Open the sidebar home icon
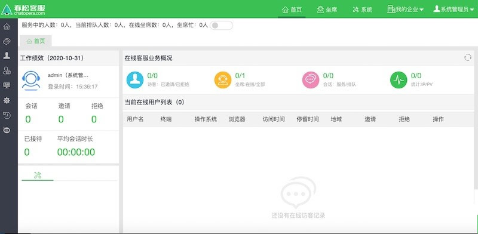The width and height of the screenshot is (478, 234). tap(7, 27)
